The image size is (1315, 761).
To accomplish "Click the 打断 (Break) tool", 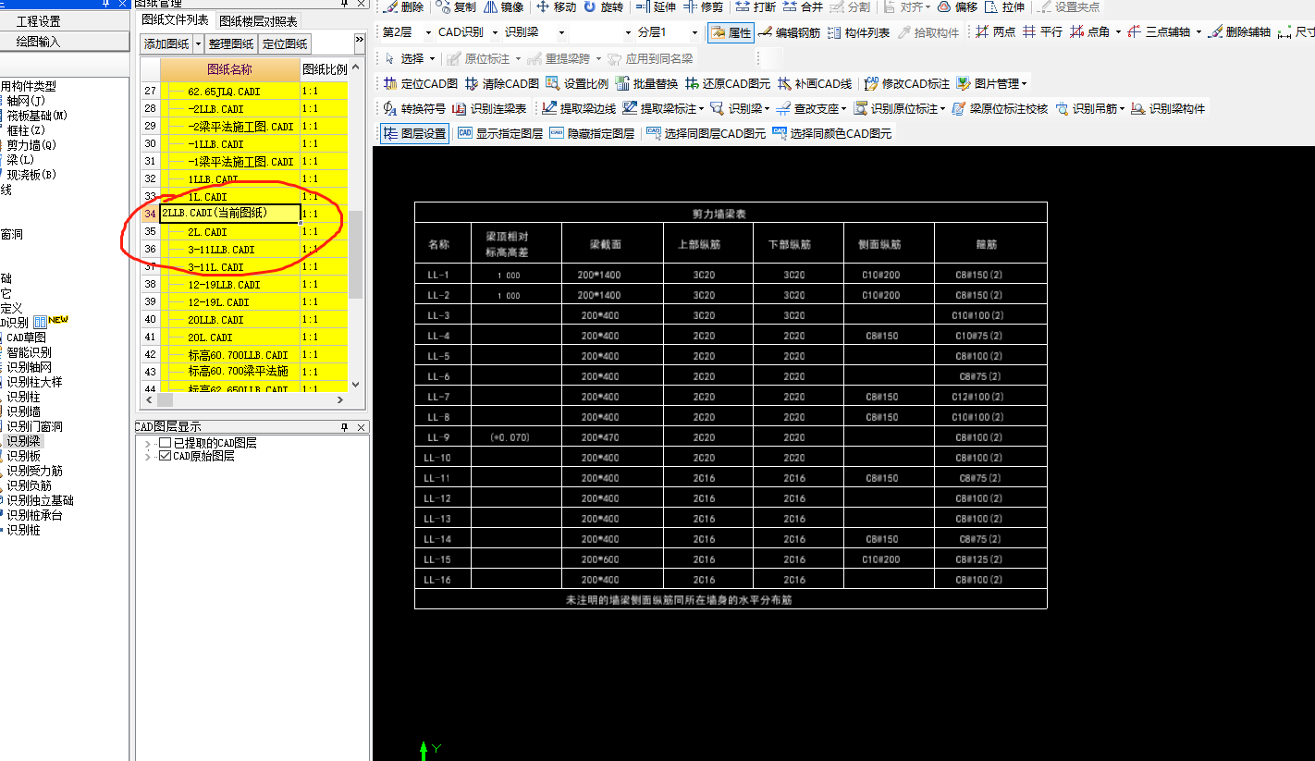I will [x=756, y=6].
